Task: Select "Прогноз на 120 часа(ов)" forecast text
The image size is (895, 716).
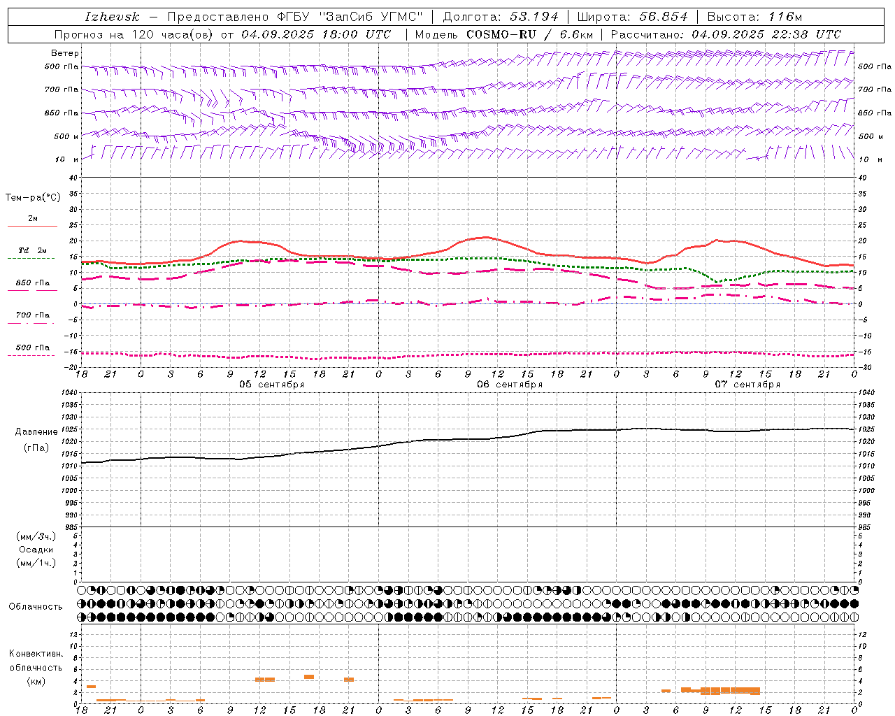Action: [x=134, y=34]
